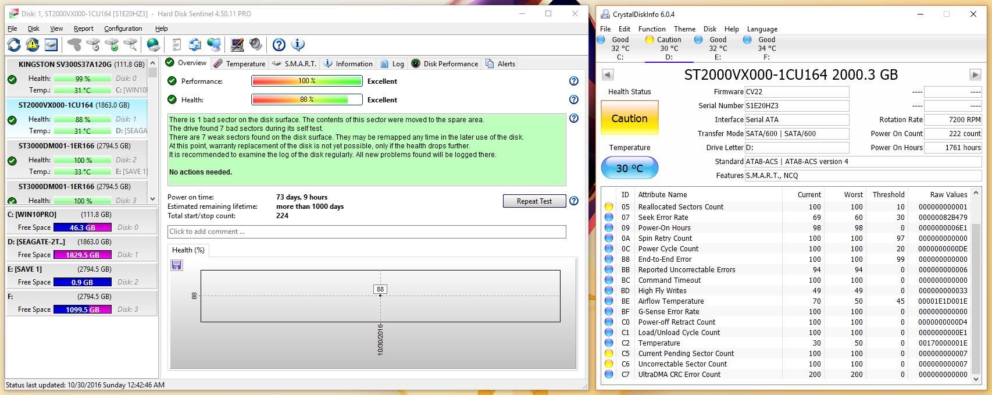The image size is (992, 395).
Task: Click the blue question mark help toolbar icon
Action: tap(279, 44)
